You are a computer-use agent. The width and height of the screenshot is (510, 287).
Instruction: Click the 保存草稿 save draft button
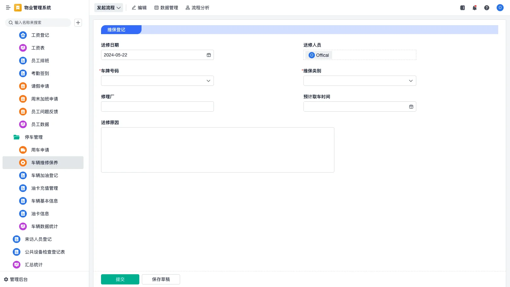(x=161, y=279)
